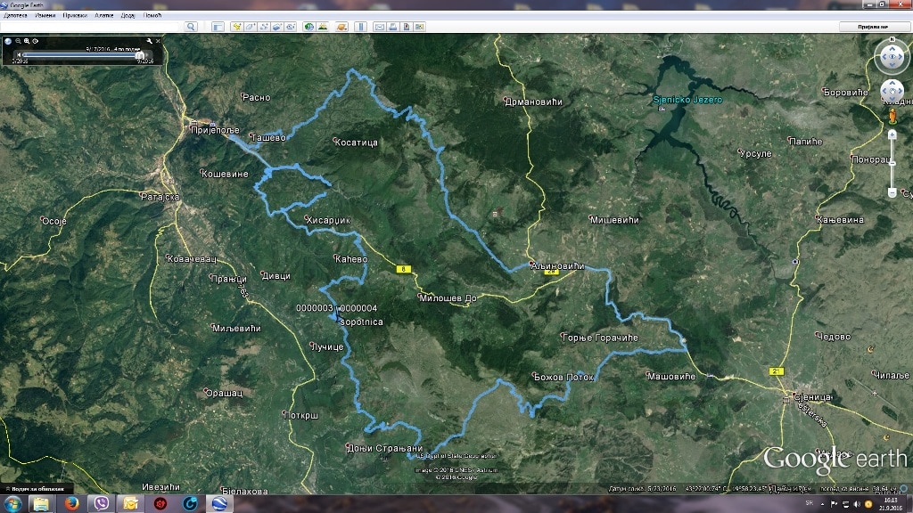Open the Измени menu
The image size is (913, 513).
coord(45,15)
